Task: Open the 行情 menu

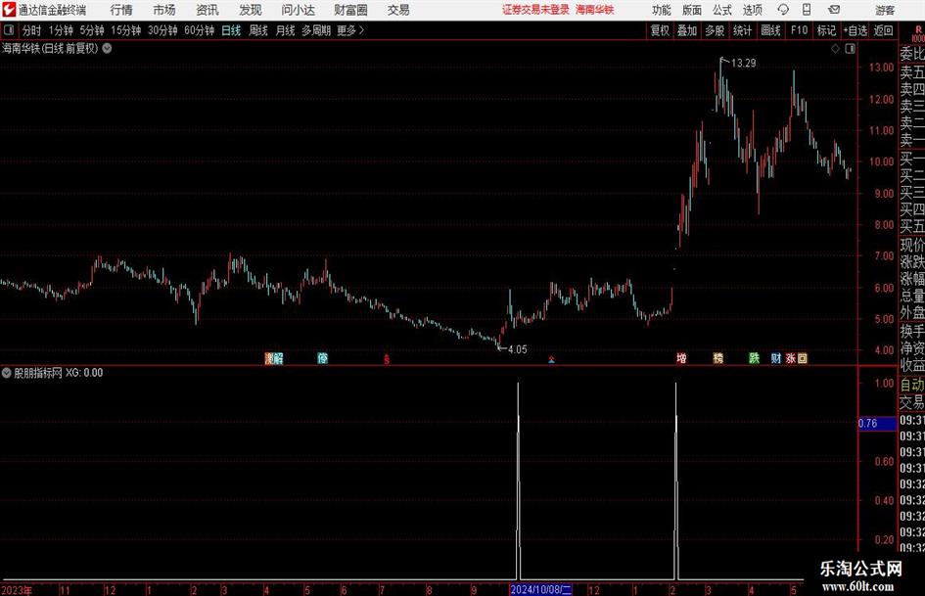Action: coord(121,10)
